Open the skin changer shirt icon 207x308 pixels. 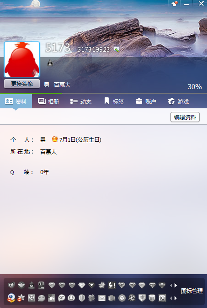(x=174, y=4)
